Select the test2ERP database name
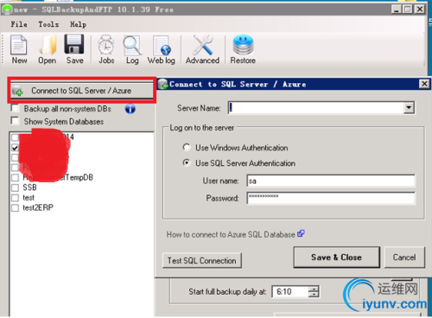This screenshot has height=318, width=432. tap(38, 207)
